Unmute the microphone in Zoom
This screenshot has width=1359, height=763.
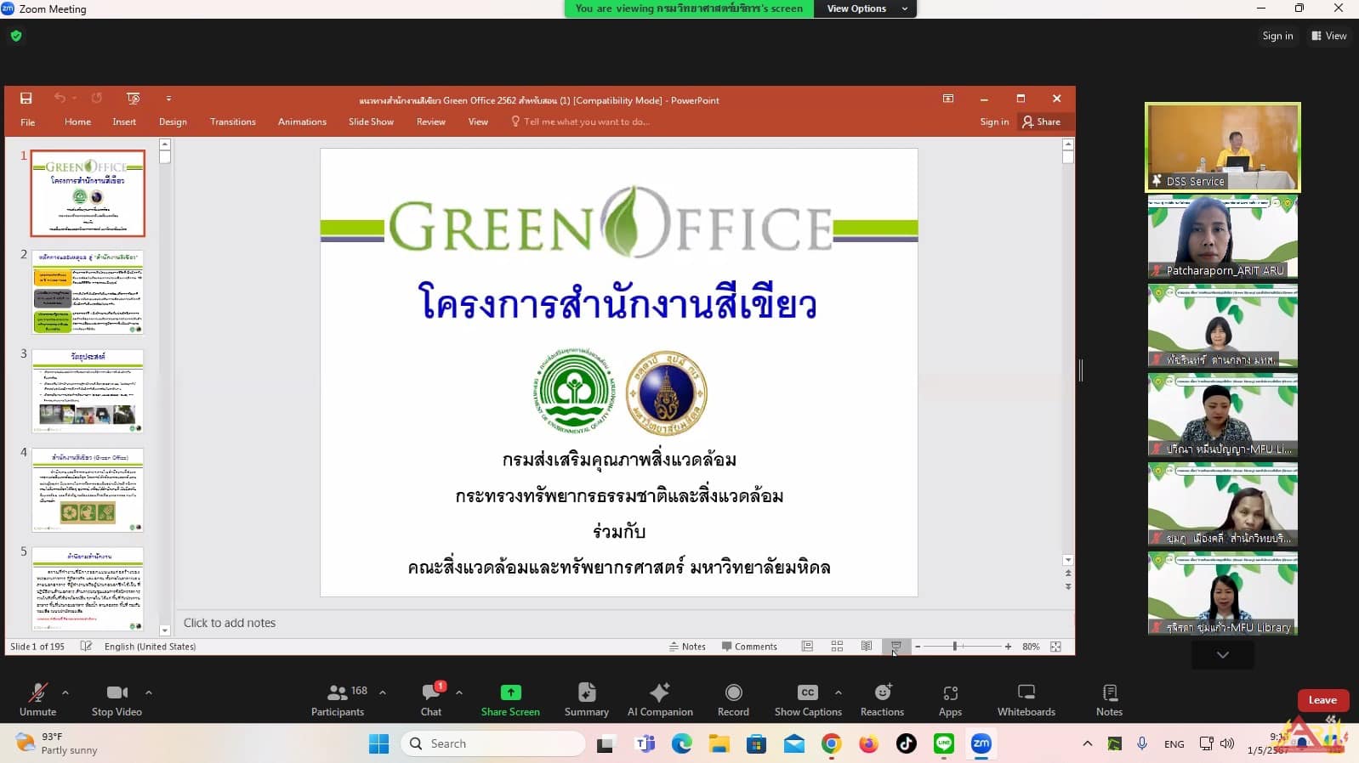[37, 700]
